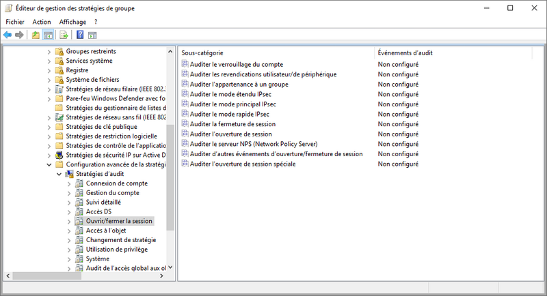Open the Affichage menu

tap(72, 22)
